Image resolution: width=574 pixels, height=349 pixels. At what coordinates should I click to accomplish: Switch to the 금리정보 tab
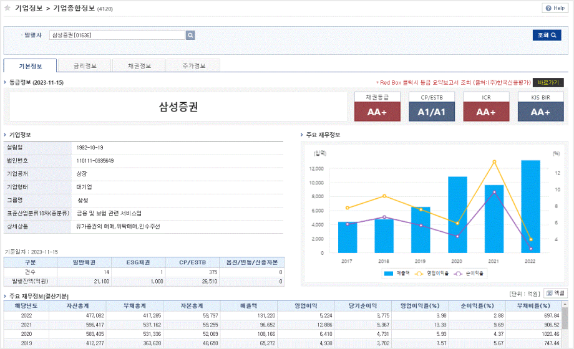85,66
